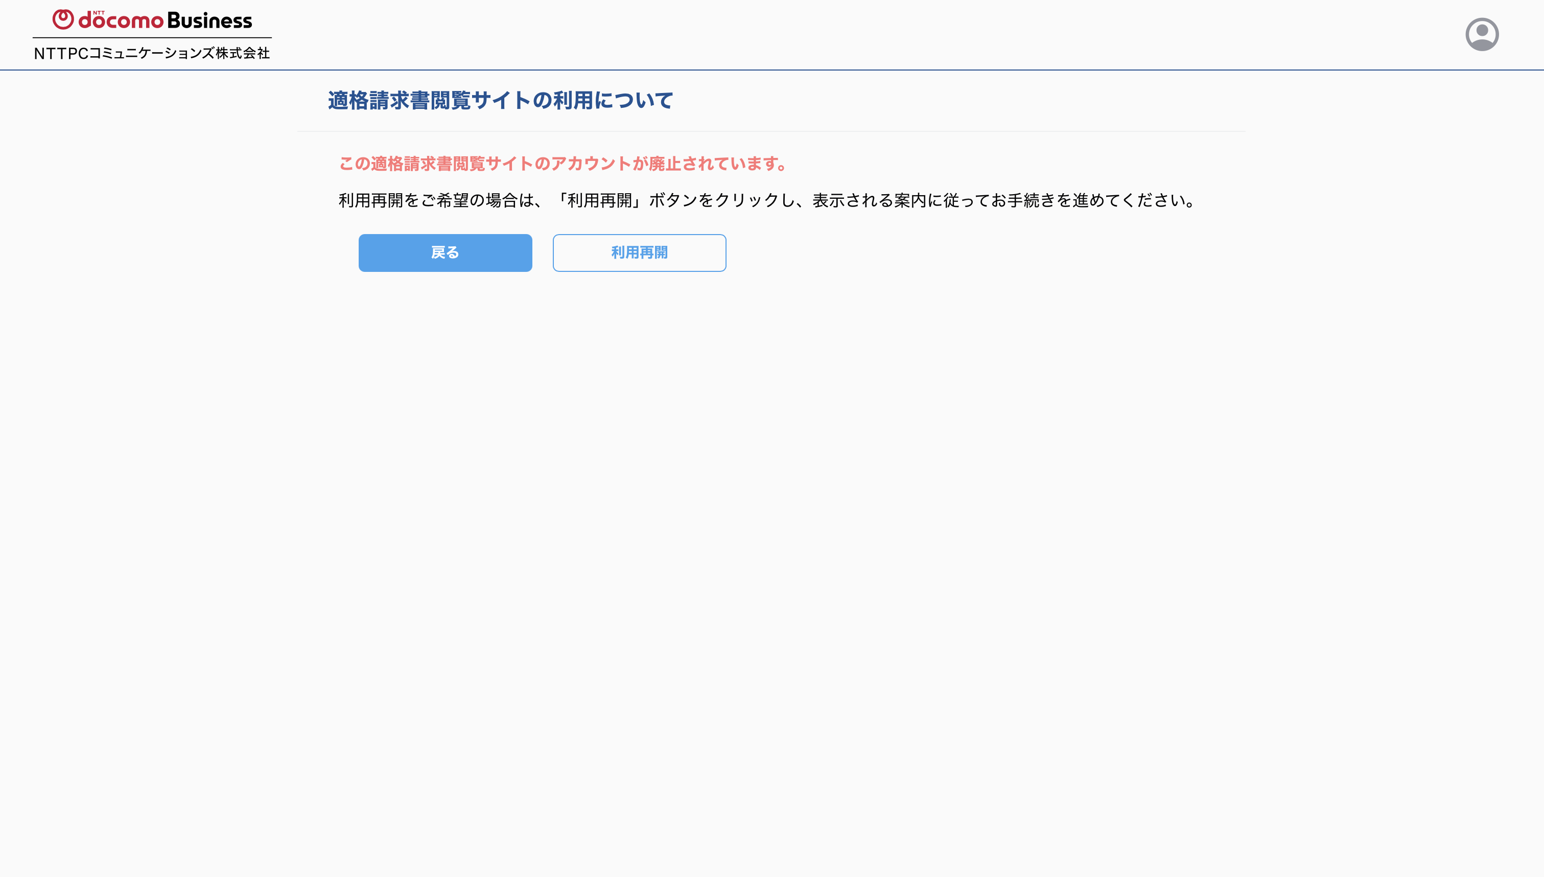The width and height of the screenshot is (1544, 877).
Task: Click the red account-abolished warning message
Action: (x=564, y=164)
